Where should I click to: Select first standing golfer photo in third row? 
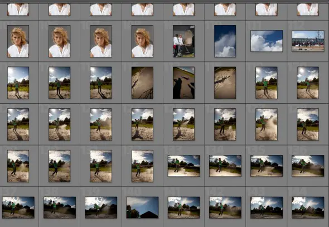pos(18,83)
